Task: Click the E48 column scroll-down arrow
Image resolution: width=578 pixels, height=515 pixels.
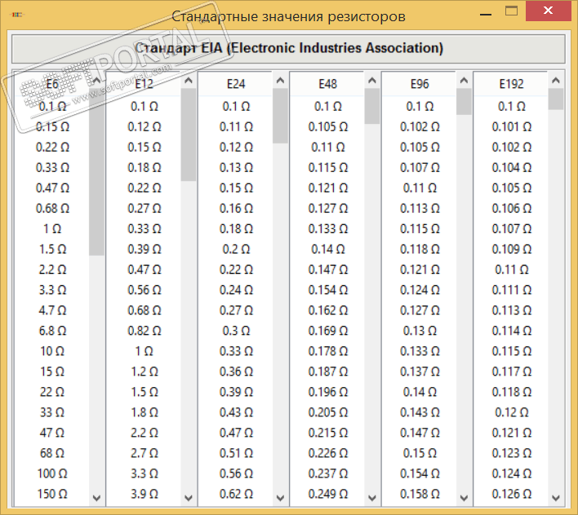Action: click(372, 498)
